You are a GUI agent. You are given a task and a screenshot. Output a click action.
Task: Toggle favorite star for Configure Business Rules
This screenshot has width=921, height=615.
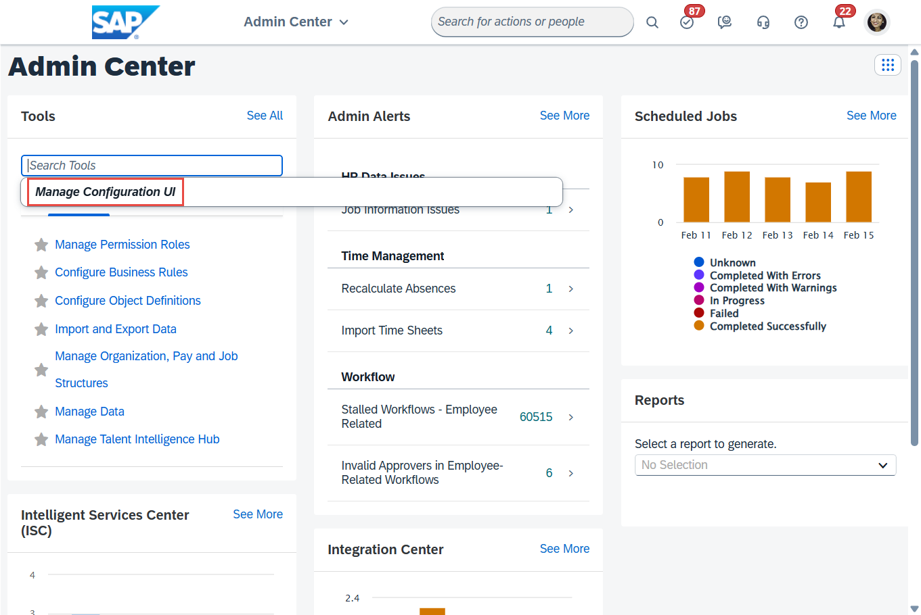tap(41, 272)
